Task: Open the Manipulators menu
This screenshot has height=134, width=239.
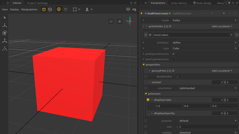Action: pos(29,9)
